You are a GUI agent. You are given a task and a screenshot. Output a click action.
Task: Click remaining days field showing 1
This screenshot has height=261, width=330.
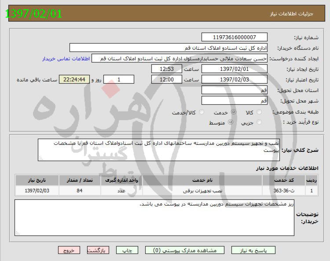pos(119,79)
